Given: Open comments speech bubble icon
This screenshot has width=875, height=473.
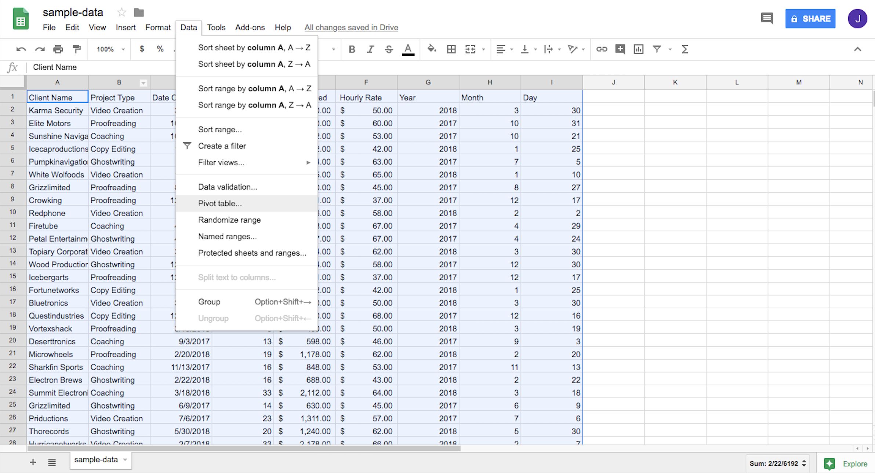Looking at the screenshot, I should click(767, 18).
